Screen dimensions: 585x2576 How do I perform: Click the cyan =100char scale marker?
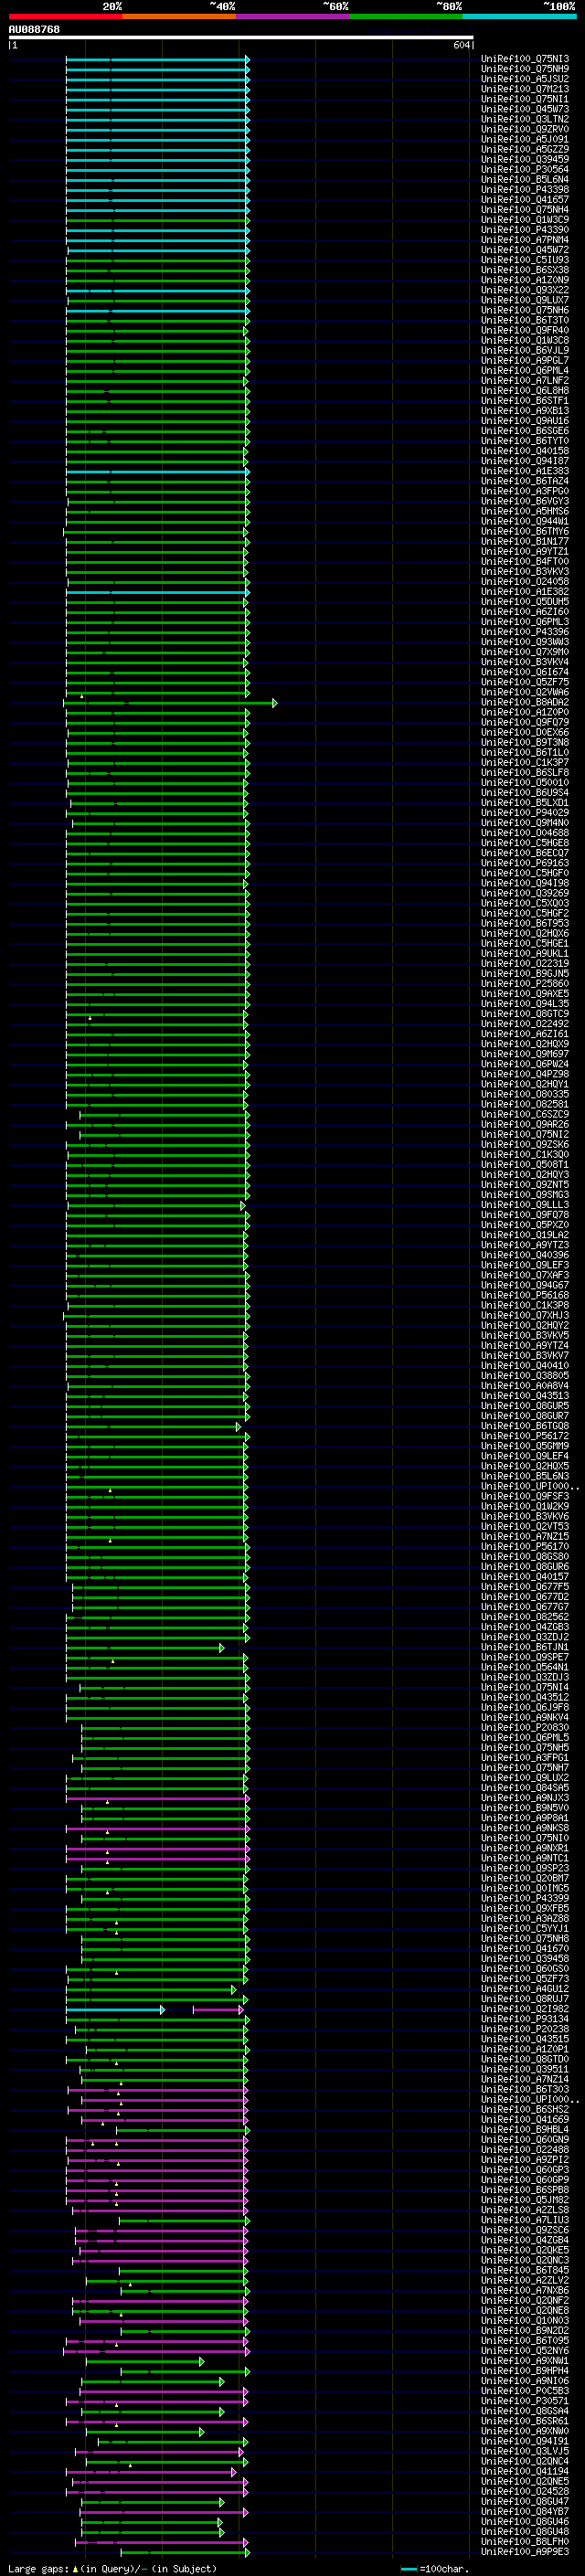tap(408, 2569)
